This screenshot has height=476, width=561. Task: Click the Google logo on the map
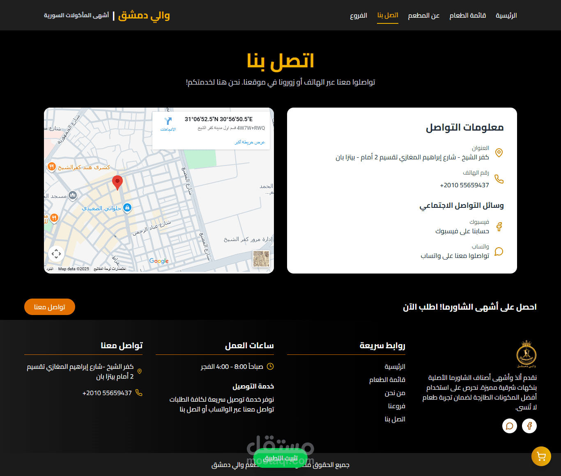(159, 261)
